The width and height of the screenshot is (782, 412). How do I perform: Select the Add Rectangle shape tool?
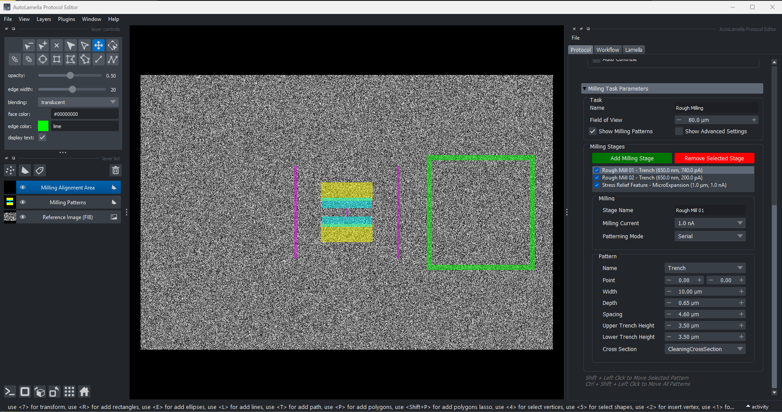56,59
